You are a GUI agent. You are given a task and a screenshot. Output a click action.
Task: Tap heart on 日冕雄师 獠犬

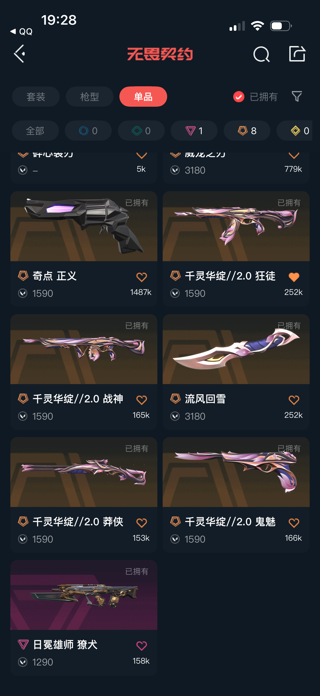coord(142,646)
